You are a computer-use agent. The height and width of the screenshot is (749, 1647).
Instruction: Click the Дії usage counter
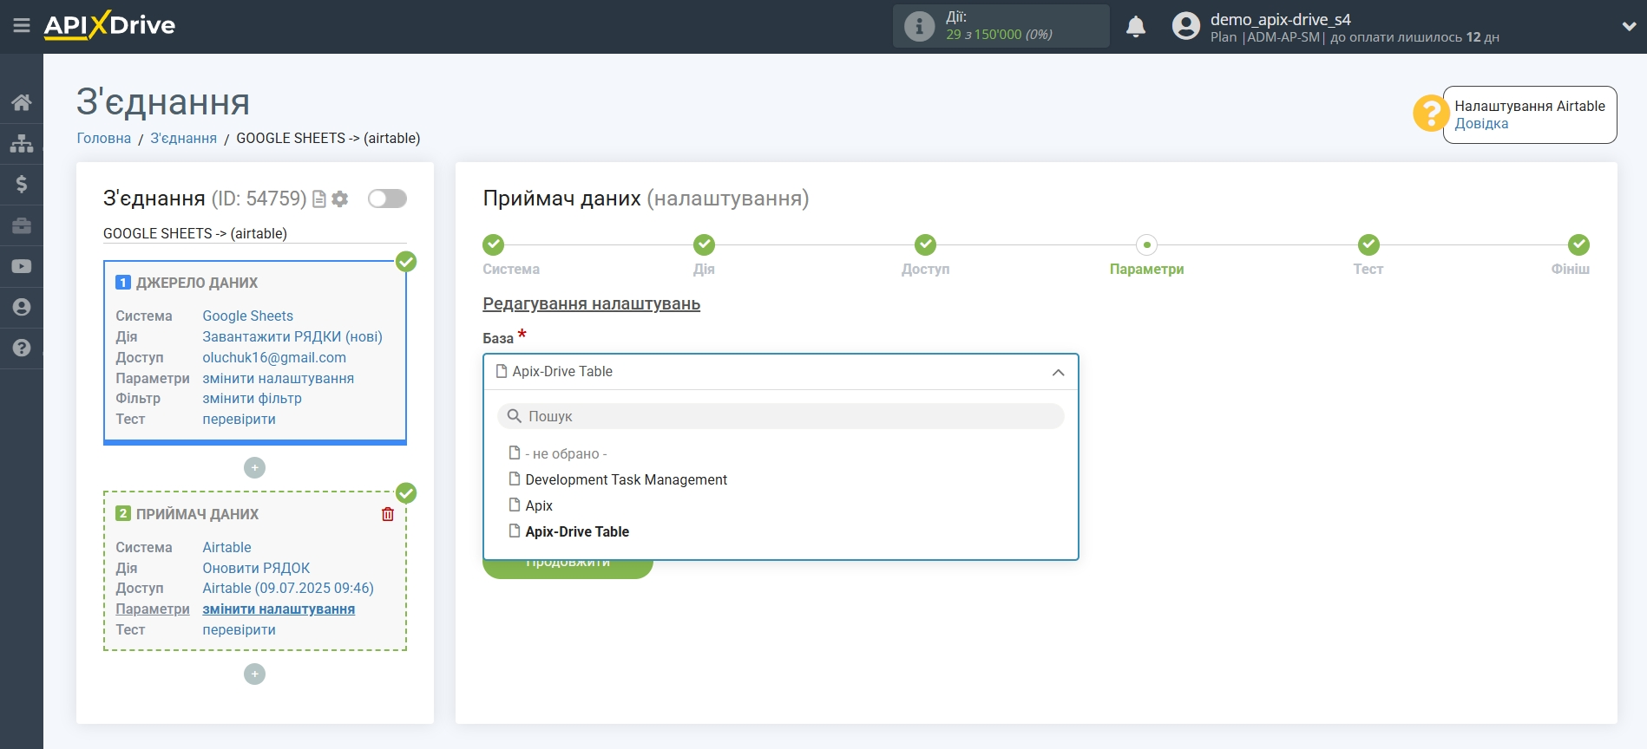point(1001,26)
